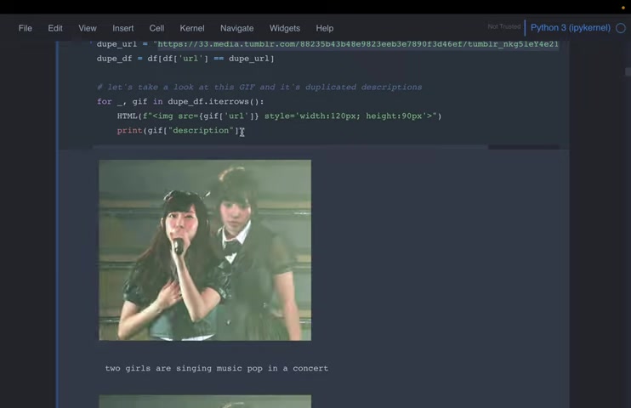
Task: Click the HTML img src code line
Action: click(279, 116)
